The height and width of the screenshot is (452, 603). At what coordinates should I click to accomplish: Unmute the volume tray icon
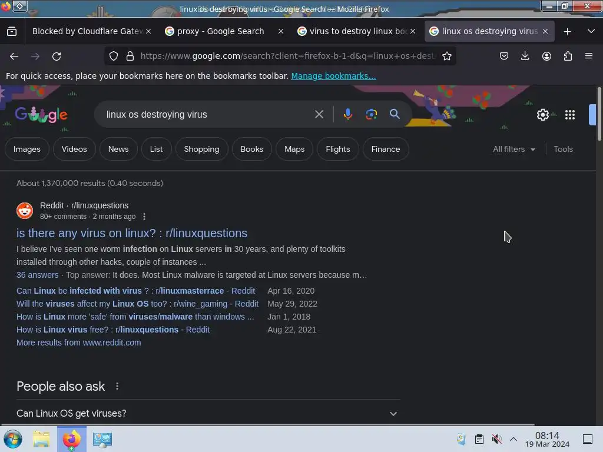tap(496, 439)
